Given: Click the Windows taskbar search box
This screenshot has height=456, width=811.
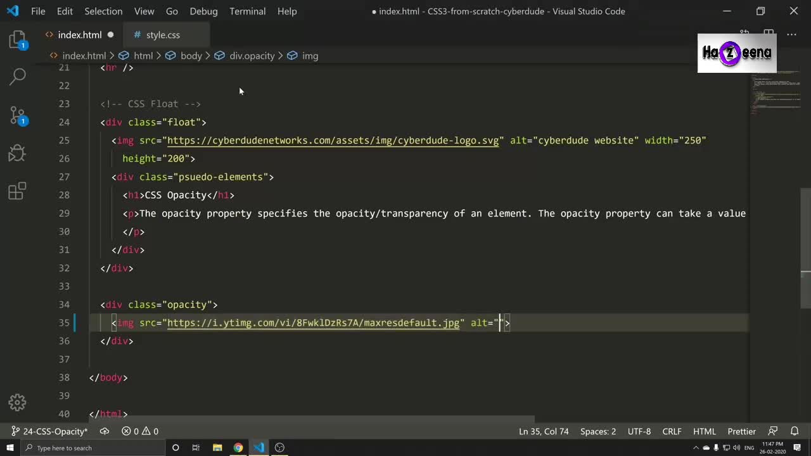Looking at the screenshot, I should click(x=94, y=448).
